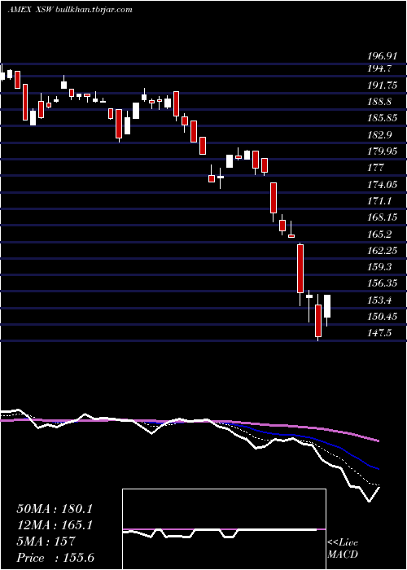Click the 12MA : 165.1 readout
407x570 pixels.
point(55,525)
